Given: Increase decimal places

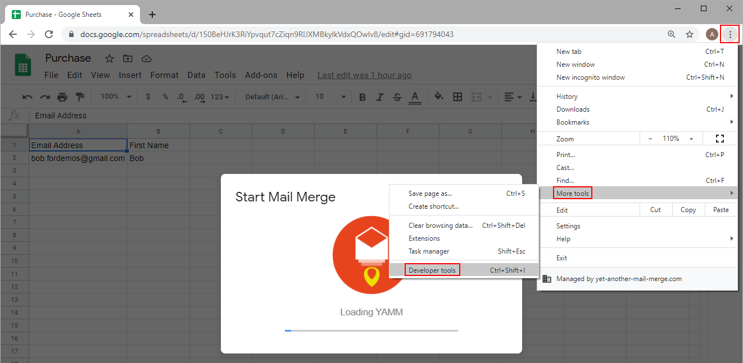Looking at the screenshot, I should point(199,97).
